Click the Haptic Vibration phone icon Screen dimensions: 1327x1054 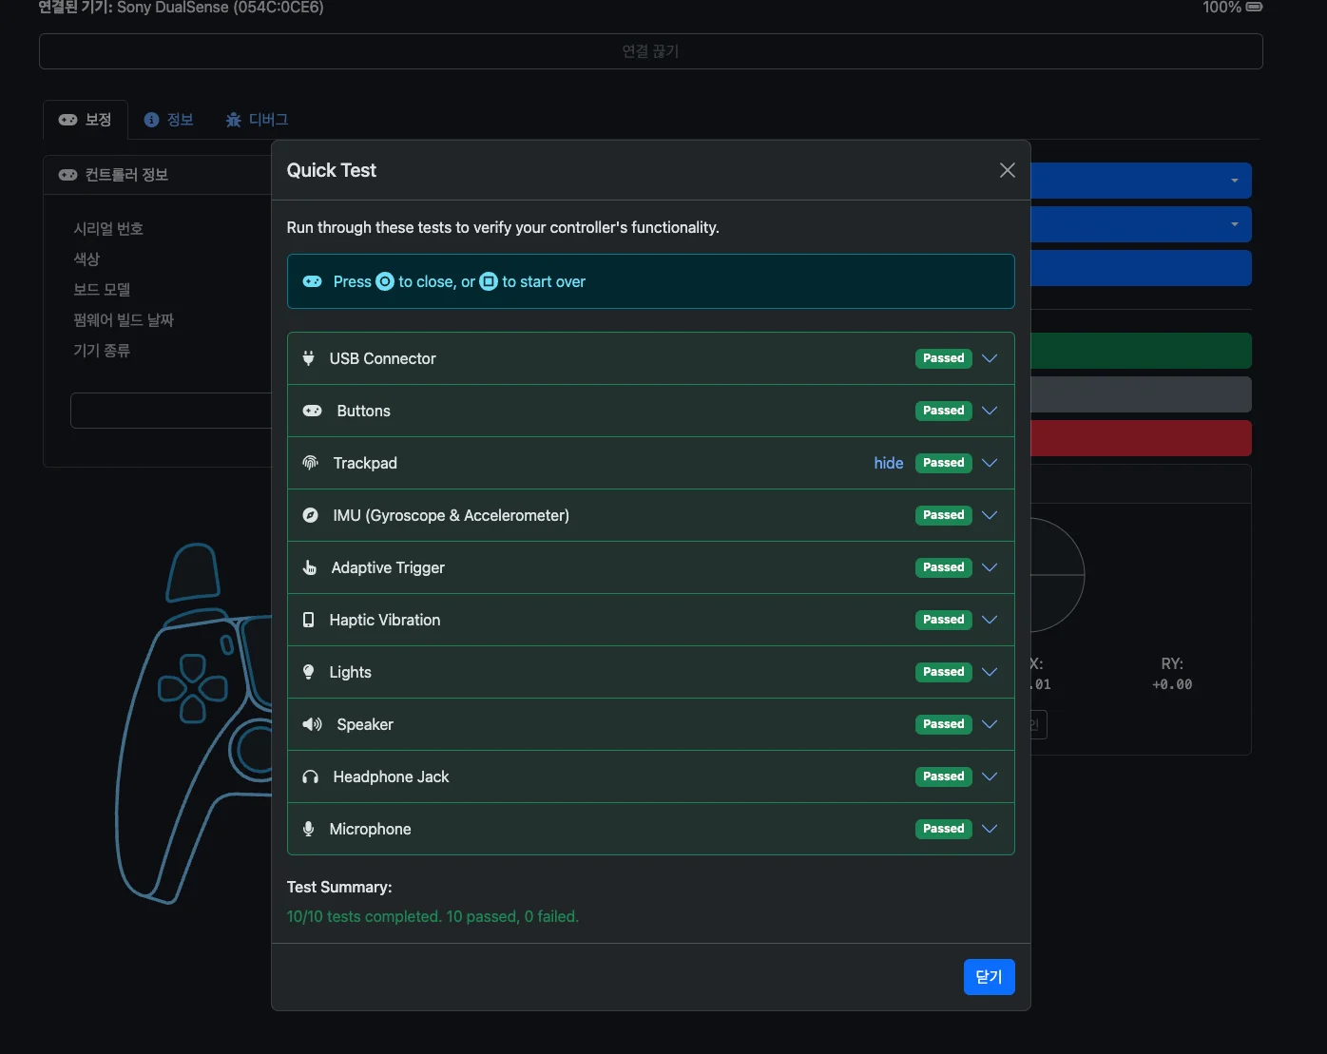[308, 620]
